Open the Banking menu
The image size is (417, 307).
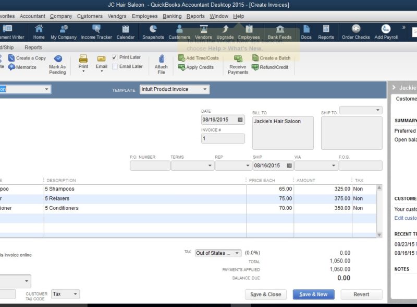click(x=172, y=16)
